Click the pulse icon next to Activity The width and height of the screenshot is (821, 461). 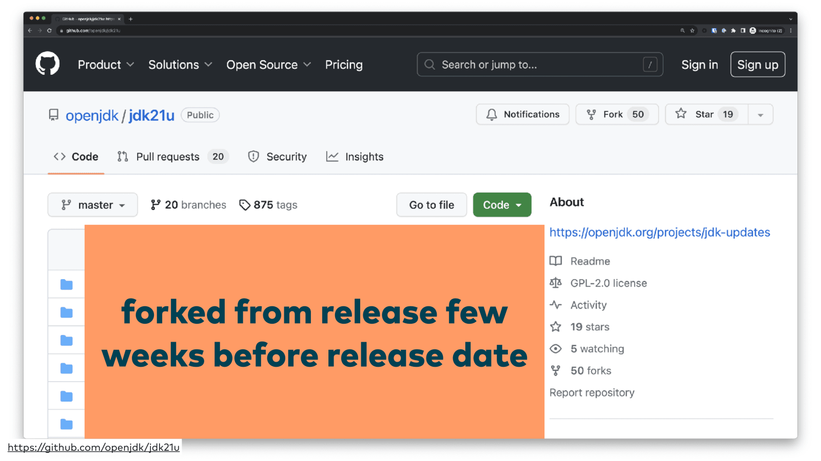[556, 305]
